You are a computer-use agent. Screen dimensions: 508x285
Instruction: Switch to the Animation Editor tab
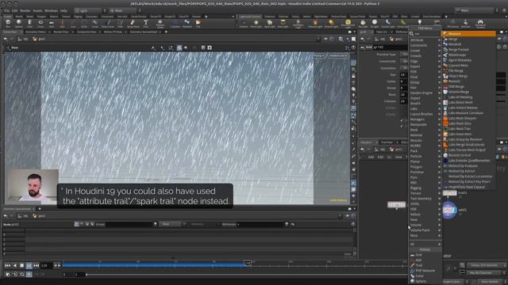coord(35,32)
